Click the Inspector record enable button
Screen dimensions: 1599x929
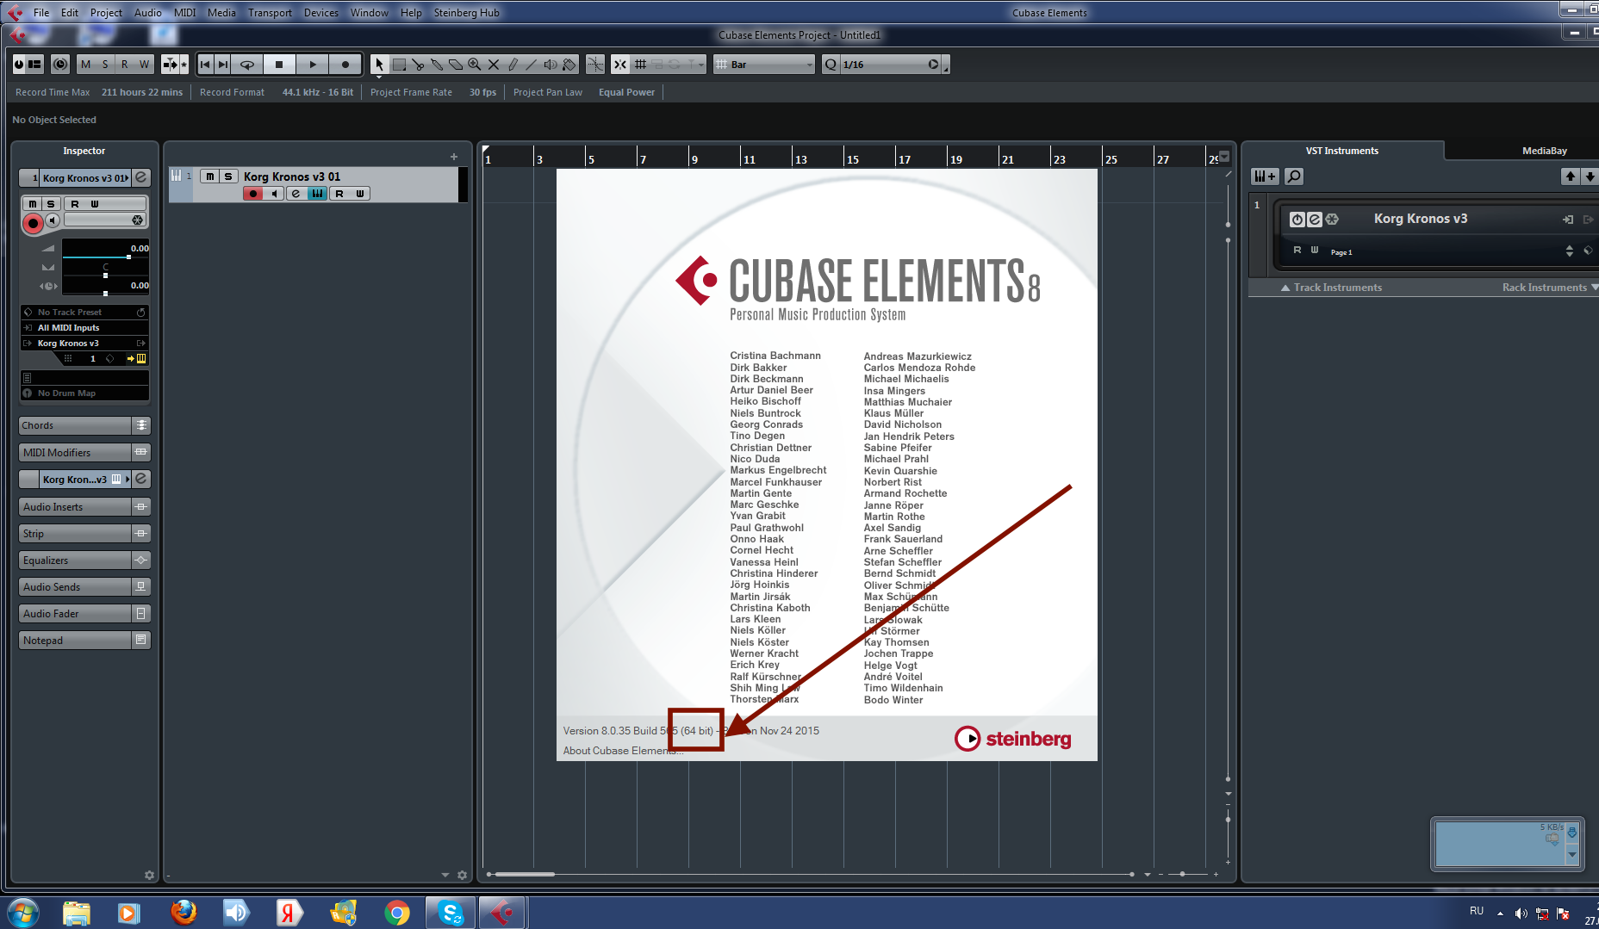point(33,224)
